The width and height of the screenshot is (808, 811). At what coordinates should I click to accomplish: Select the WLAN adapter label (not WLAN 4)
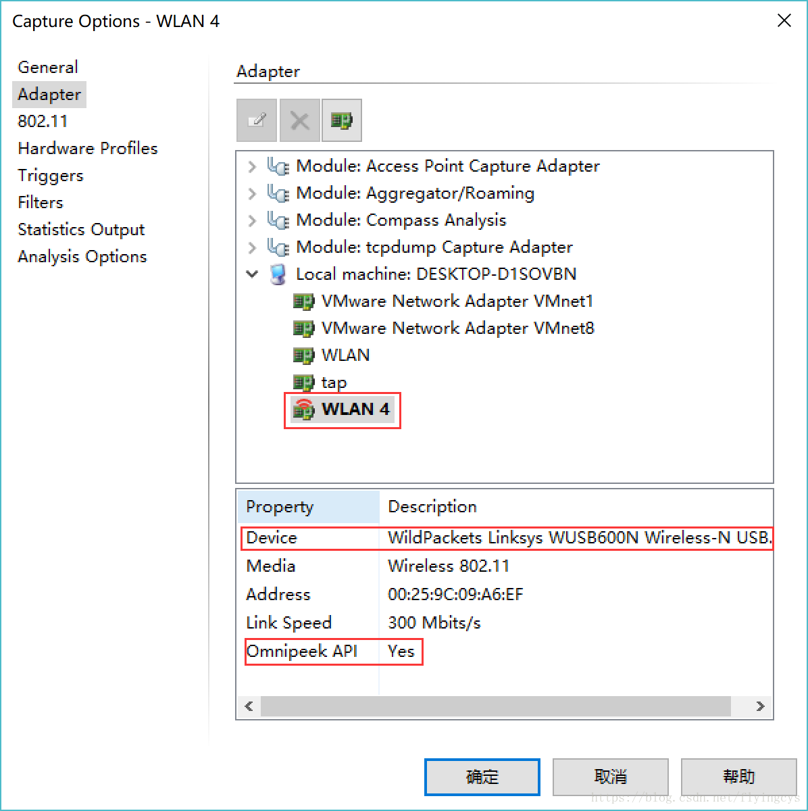tap(346, 355)
